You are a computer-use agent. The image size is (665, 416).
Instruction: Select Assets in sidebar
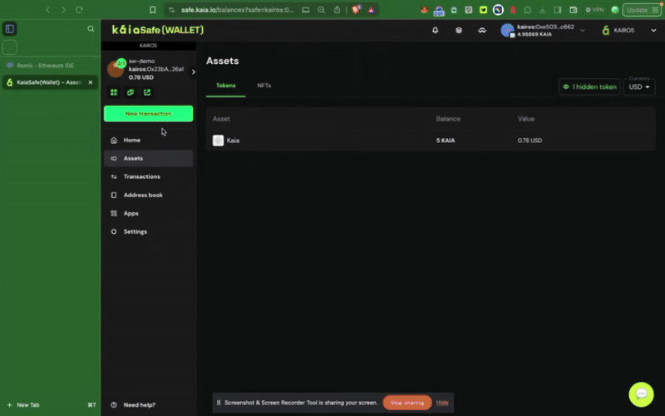pyautogui.click(x=148, y=158)
